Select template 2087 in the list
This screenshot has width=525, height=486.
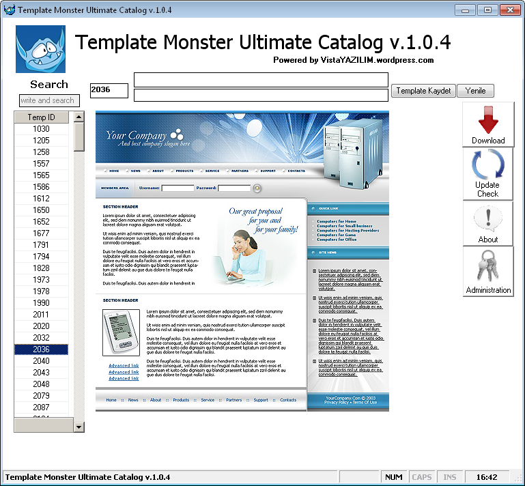[41, 408]
